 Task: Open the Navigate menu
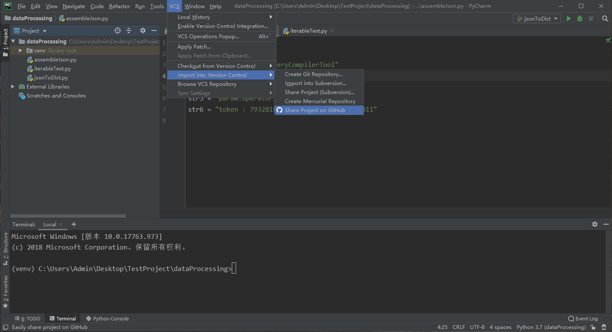tap(74, 6)
